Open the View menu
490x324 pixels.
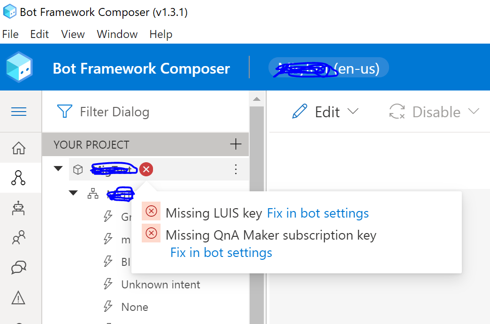[72, 34]
